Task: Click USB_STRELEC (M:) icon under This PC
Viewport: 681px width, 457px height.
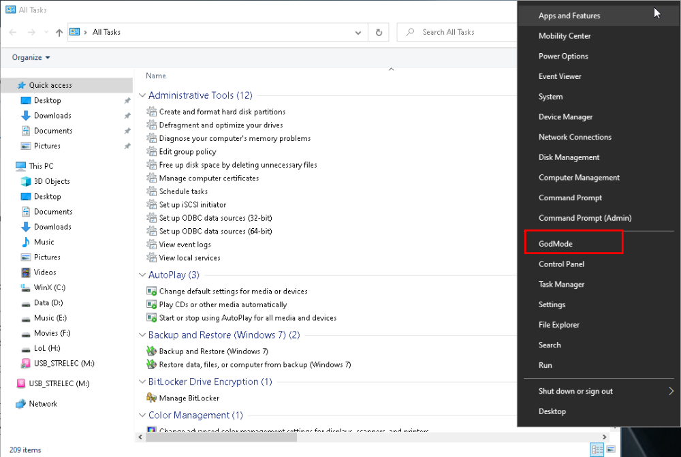Action: (x=26, y=364)
